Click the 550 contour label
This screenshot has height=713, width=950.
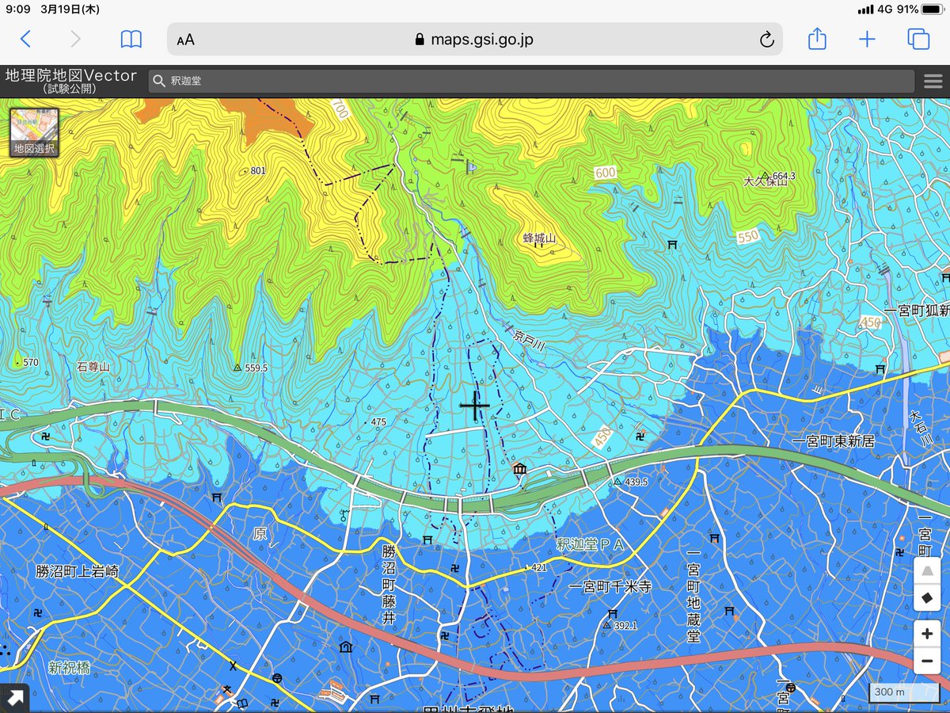[x=747, y=236]
